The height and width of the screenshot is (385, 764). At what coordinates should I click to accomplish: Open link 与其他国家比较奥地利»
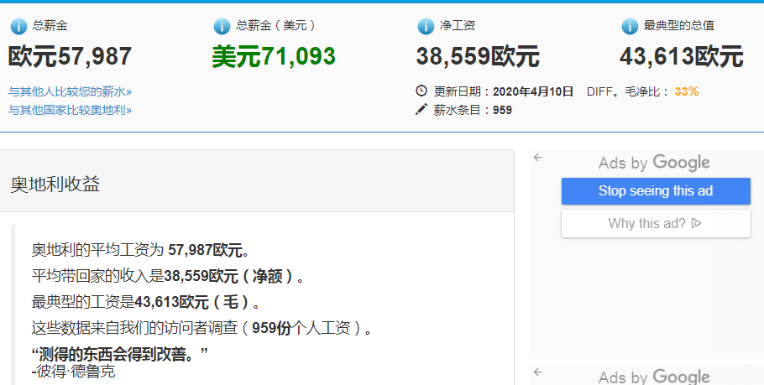coord(70,110)
